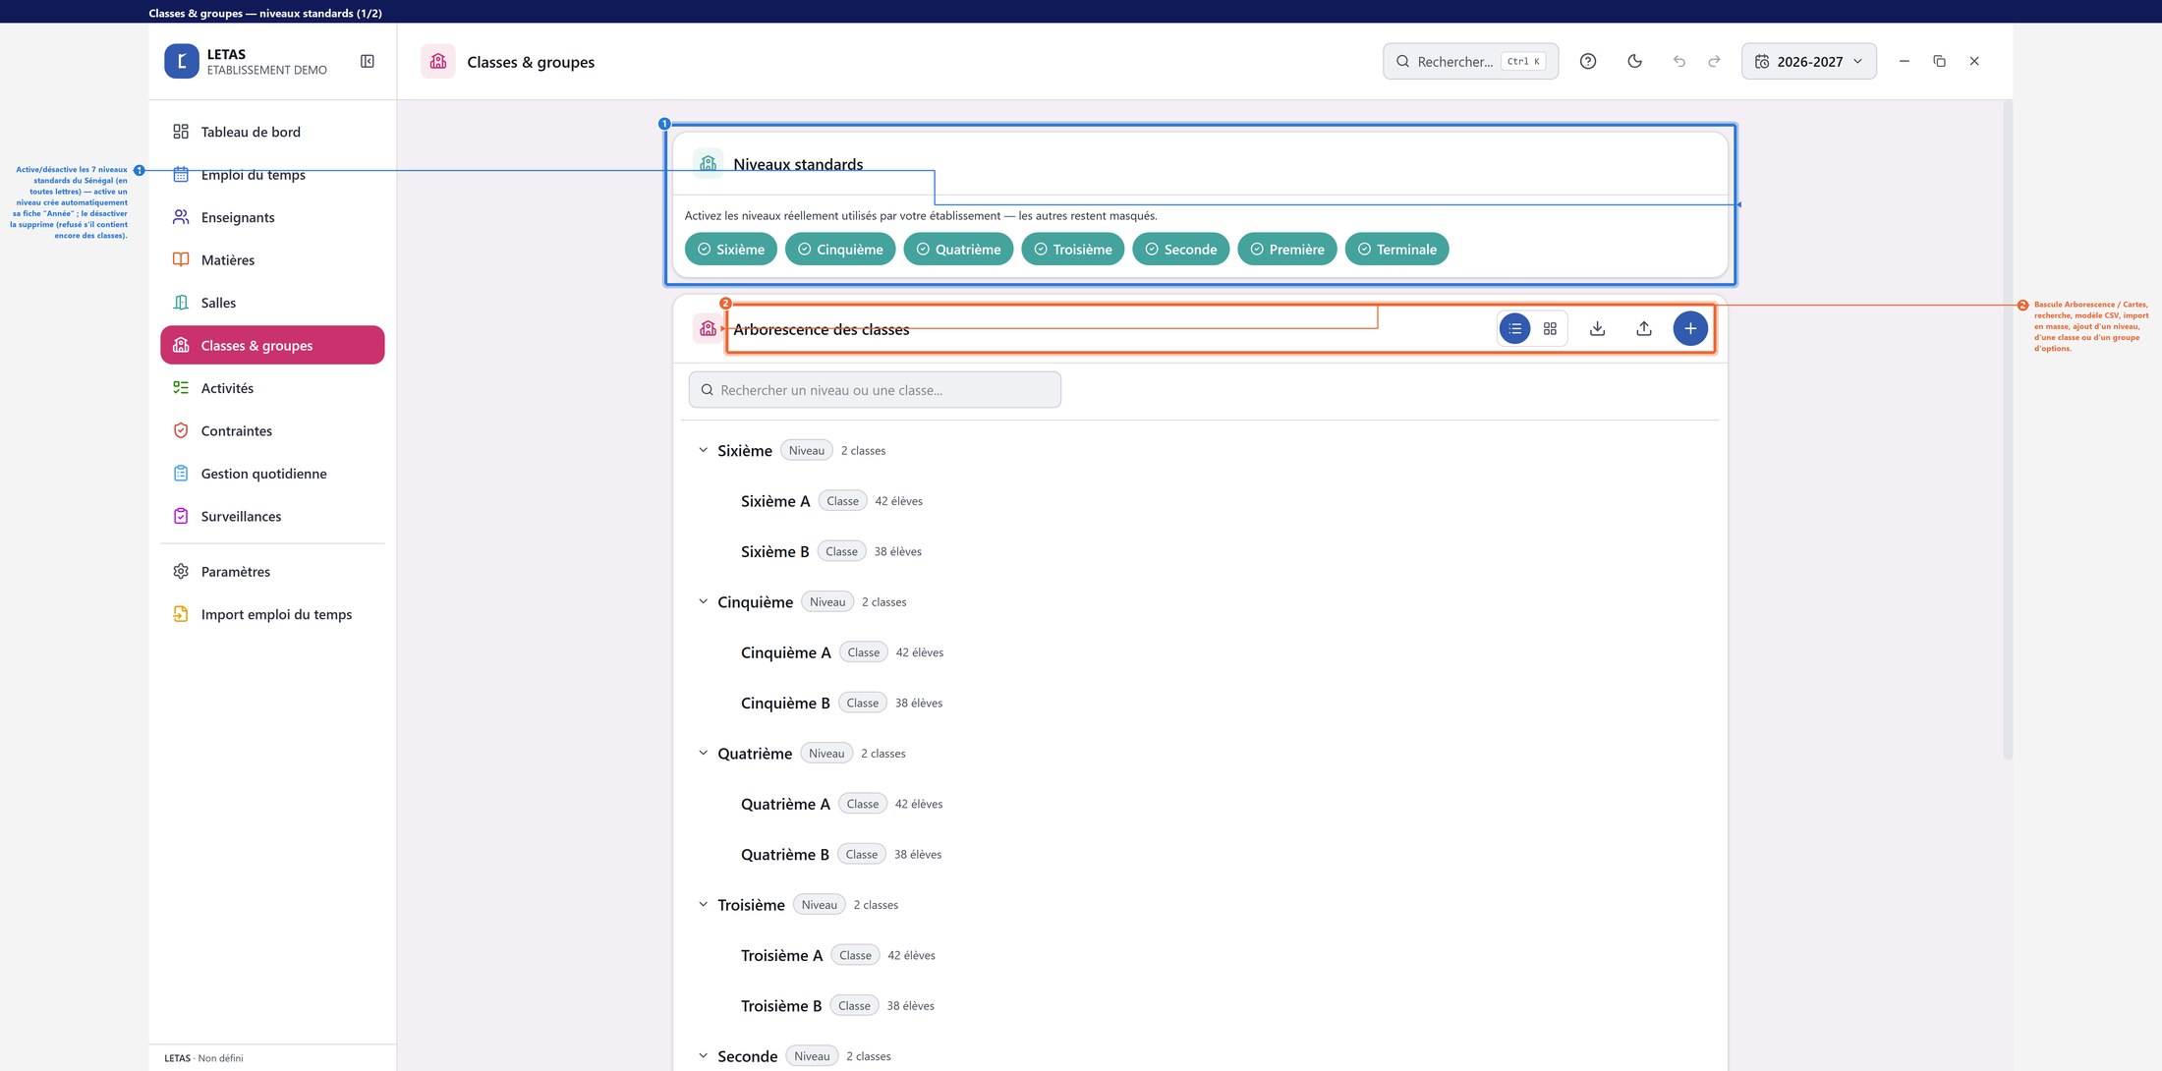
Task: Click the redo arrow icon
Action: (1714, 61)
